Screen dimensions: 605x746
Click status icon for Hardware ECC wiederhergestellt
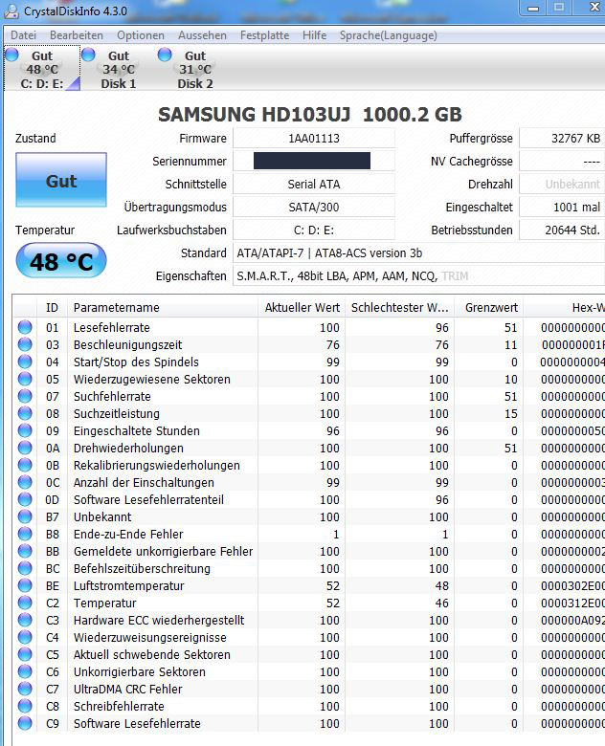pos(25,620)
